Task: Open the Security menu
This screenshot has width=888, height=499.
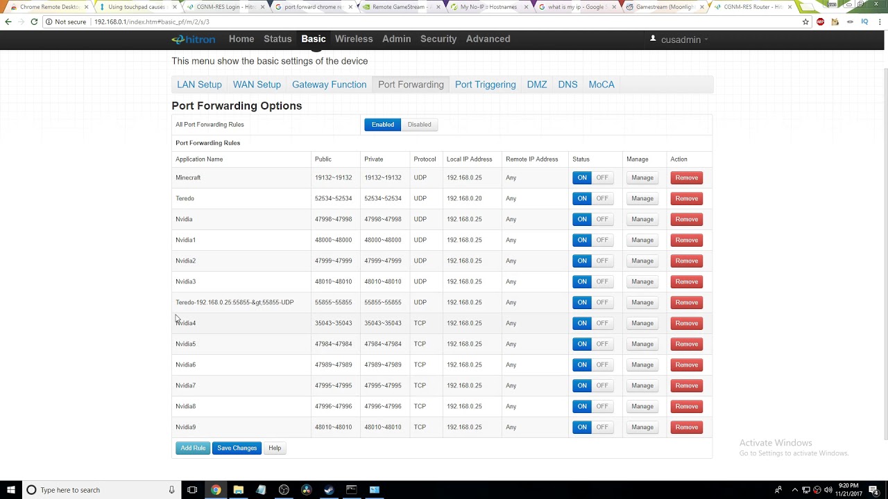Action: [x=438, y=39]
